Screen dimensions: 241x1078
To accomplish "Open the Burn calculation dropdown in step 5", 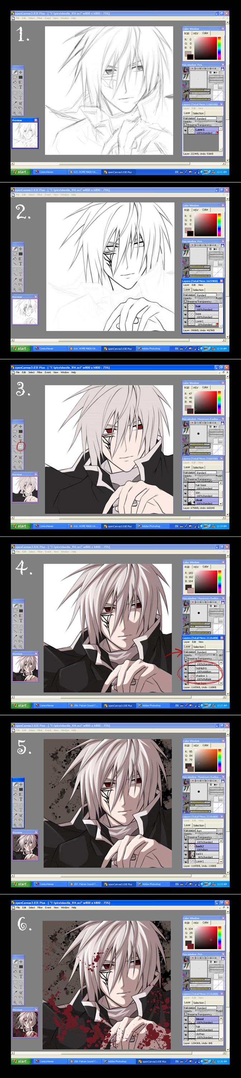I will click(x=206, y=831).
